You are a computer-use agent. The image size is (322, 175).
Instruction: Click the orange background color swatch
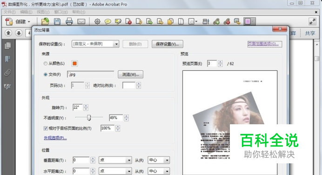point(74,63)
